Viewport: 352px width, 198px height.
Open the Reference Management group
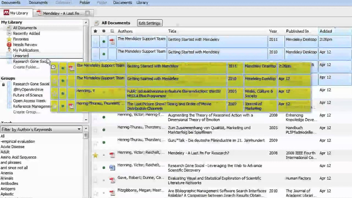point(32,106)
